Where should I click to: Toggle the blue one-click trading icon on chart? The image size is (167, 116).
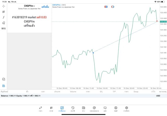(106, 7)
